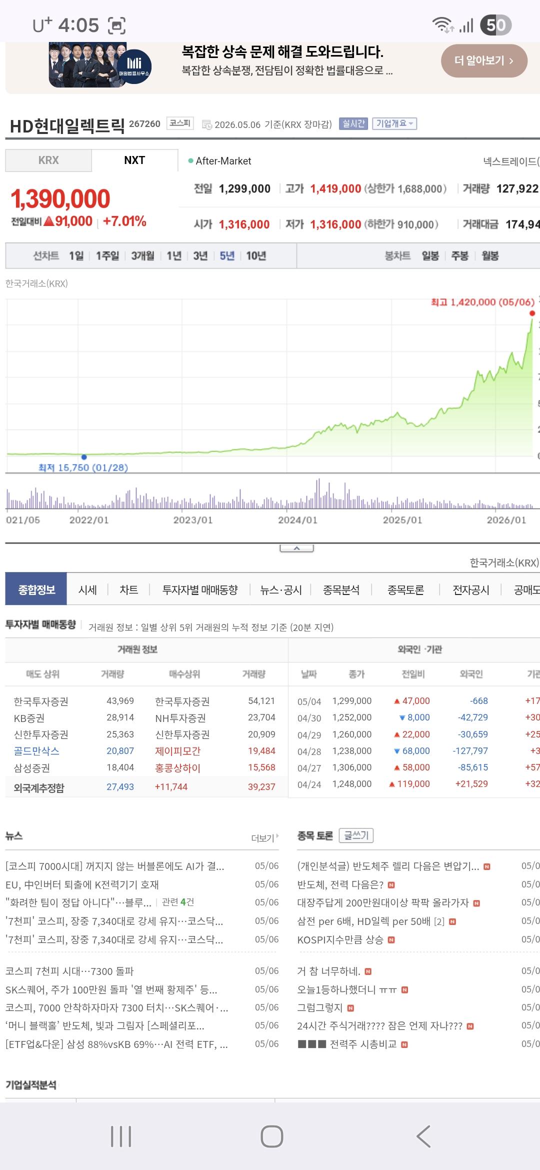Switch to 월봉 candle chart
The image size is (540, 1170).
[490, 256]
